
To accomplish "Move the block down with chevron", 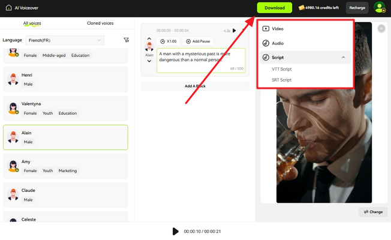I will click(x=149, y=61).
